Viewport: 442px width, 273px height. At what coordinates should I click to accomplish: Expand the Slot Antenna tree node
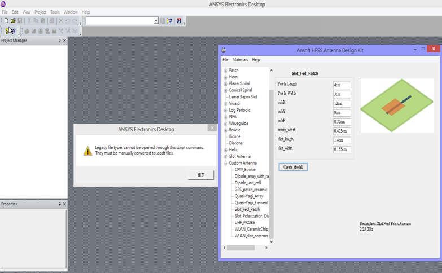[226, 157]
